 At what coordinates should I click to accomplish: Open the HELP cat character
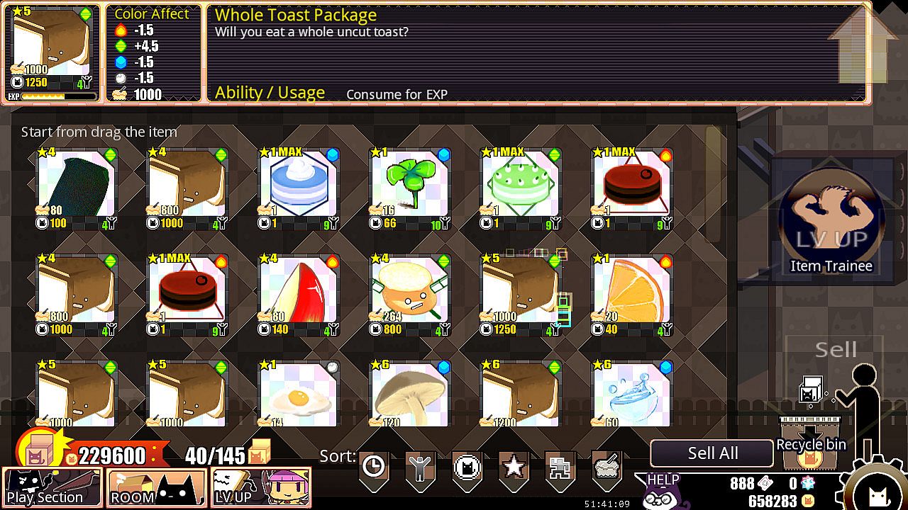click(x=660, y=490)
